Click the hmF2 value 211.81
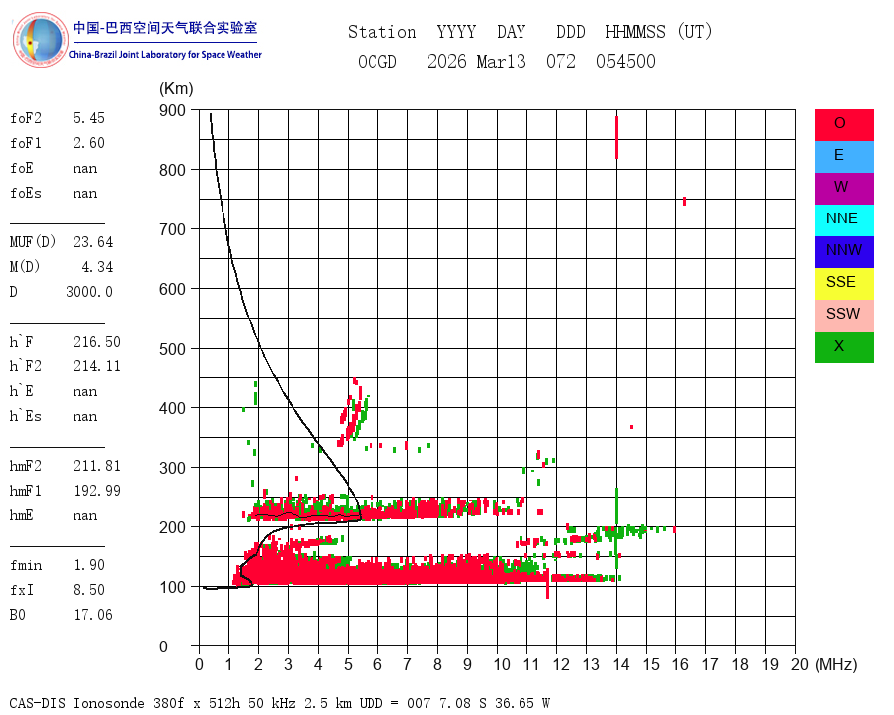The width and height of the screenshot is (894, 715). [x=97, y=466]
